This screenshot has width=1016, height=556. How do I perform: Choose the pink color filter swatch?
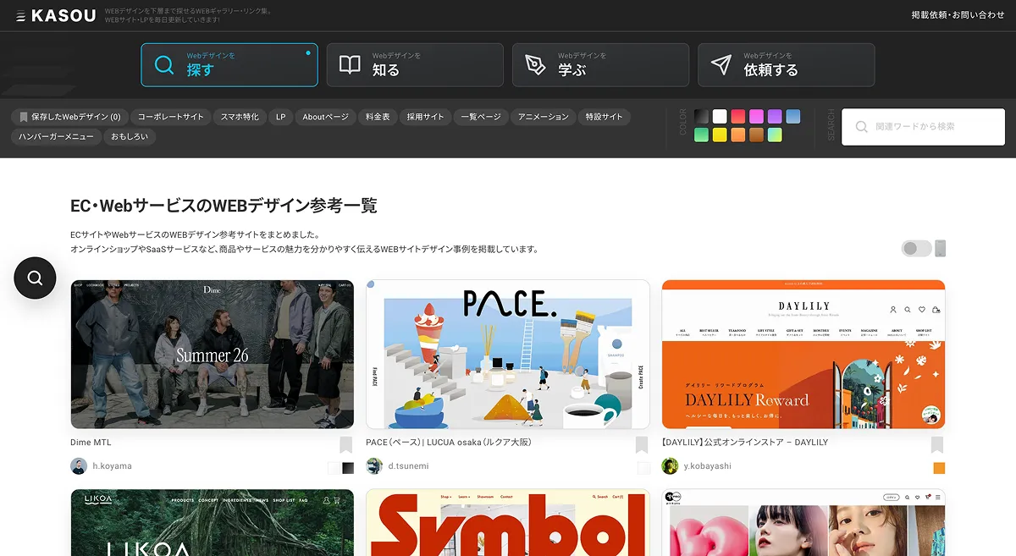coord(756,117)
